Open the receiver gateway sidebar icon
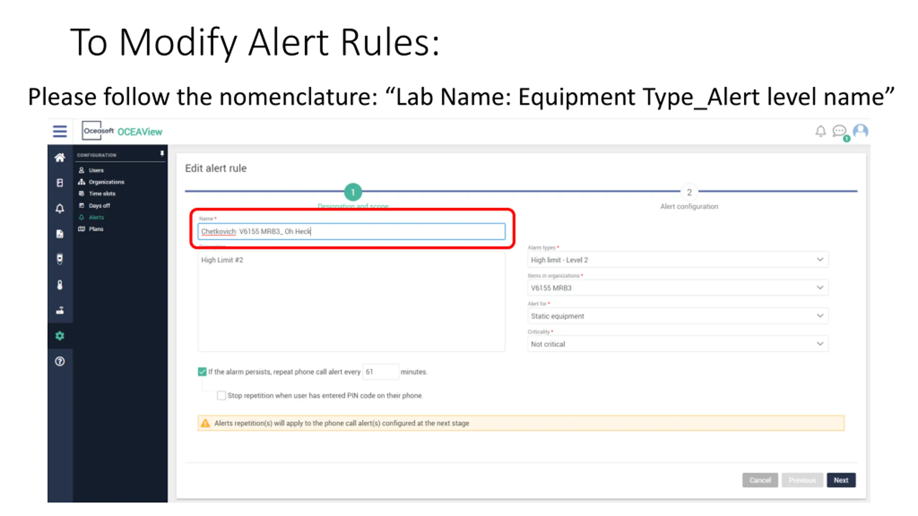This screenshot has height=516, width=918. point(60,310)
